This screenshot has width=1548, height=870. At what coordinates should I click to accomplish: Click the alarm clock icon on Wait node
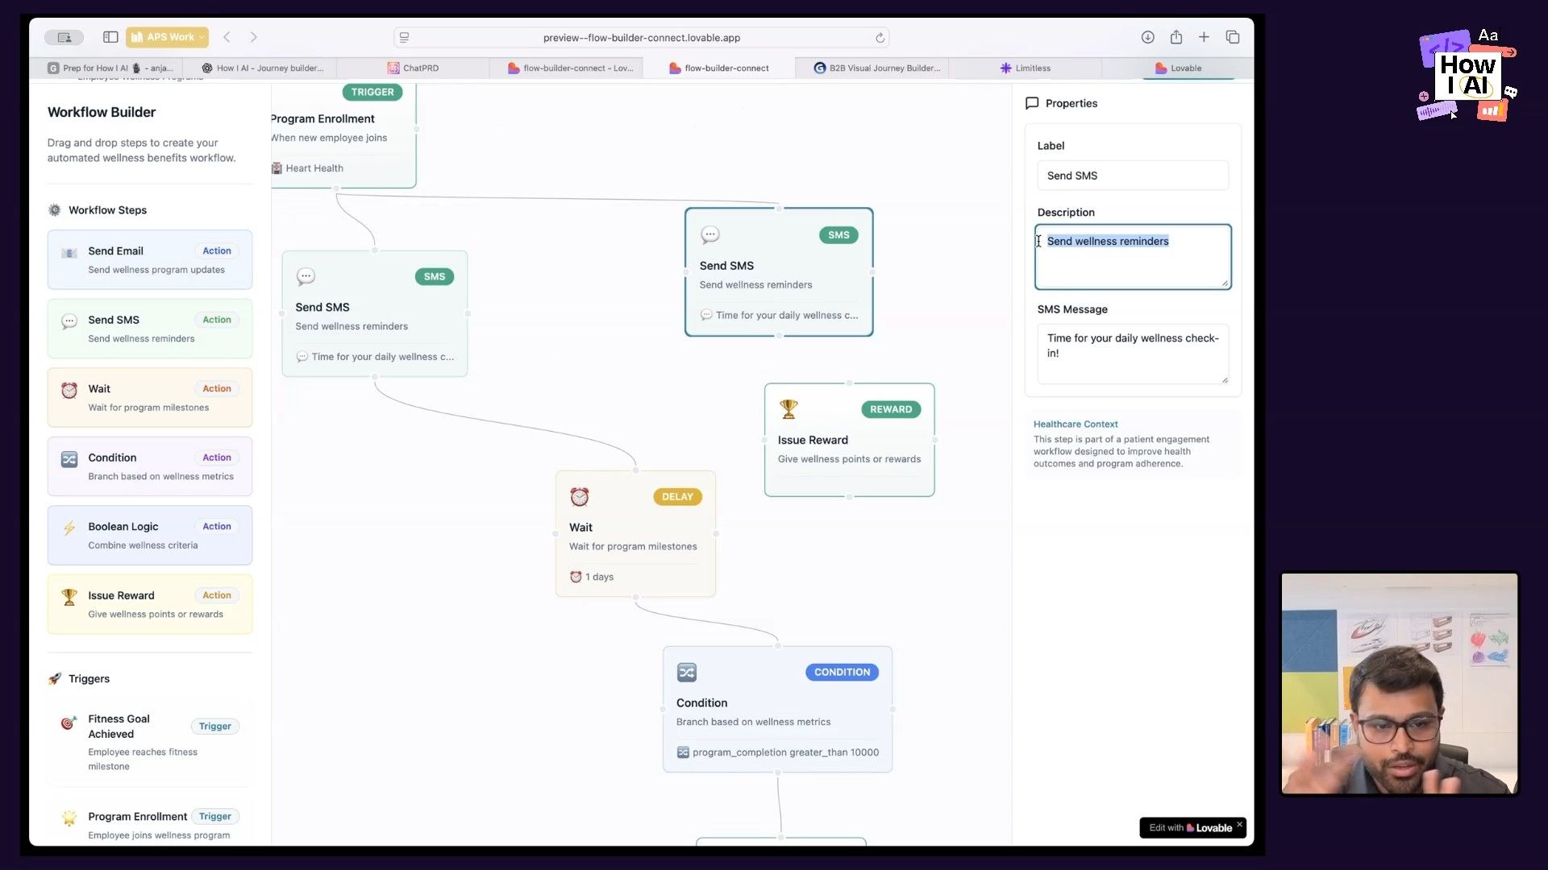click(x=579, y=496)
